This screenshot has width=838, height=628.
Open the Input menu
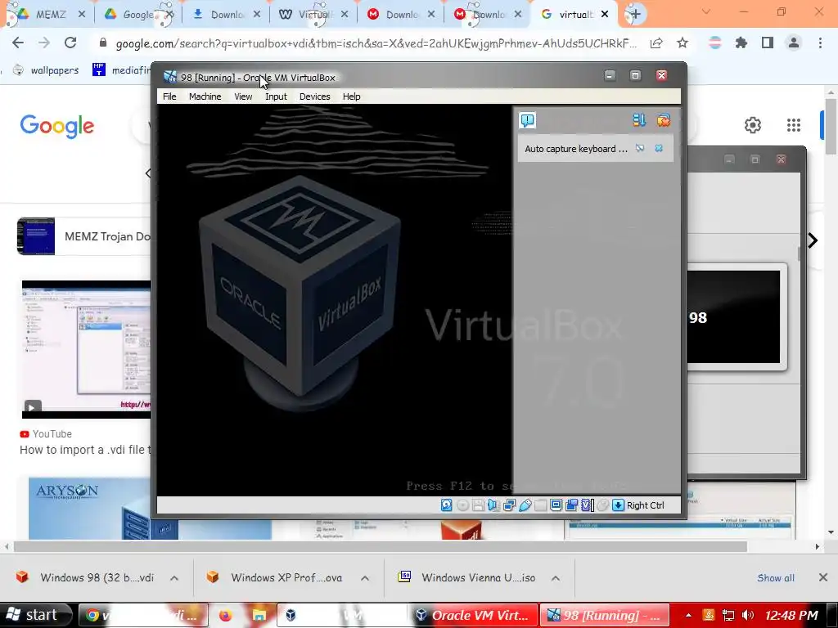click(x=276, y=96)
